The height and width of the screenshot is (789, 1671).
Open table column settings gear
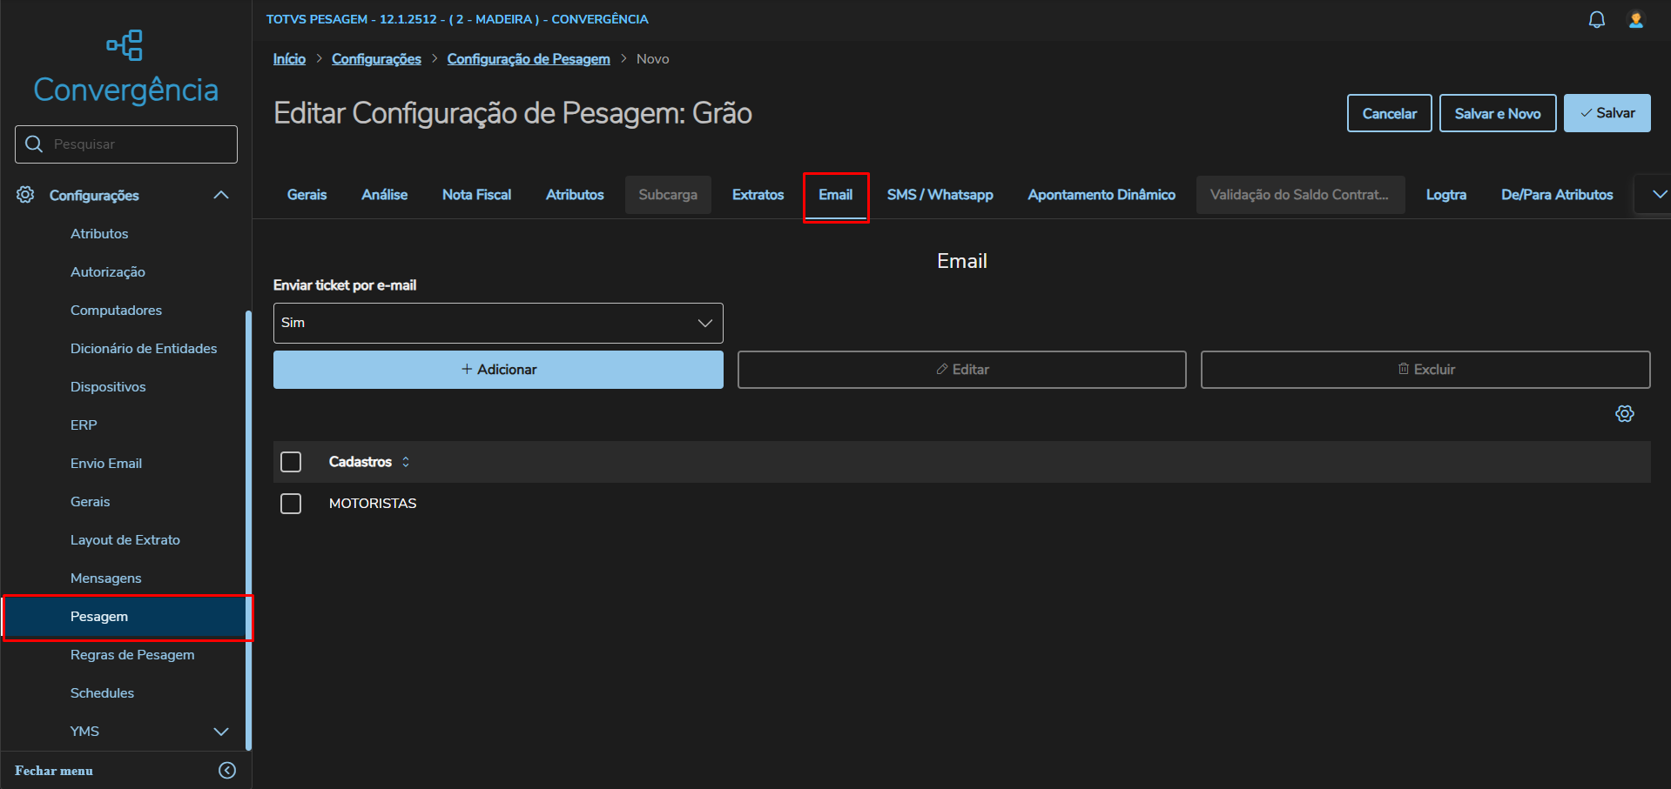pos(1625,414)
